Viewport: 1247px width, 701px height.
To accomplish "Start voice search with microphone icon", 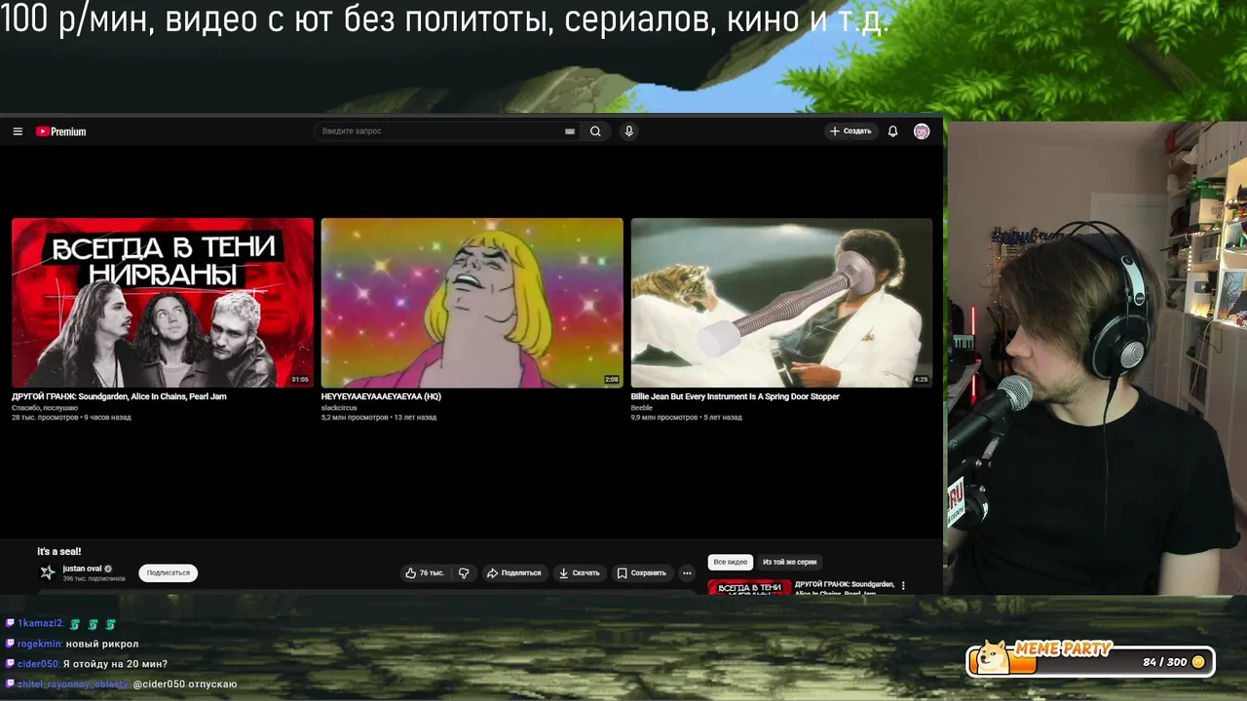I will (x=629, y=131).
